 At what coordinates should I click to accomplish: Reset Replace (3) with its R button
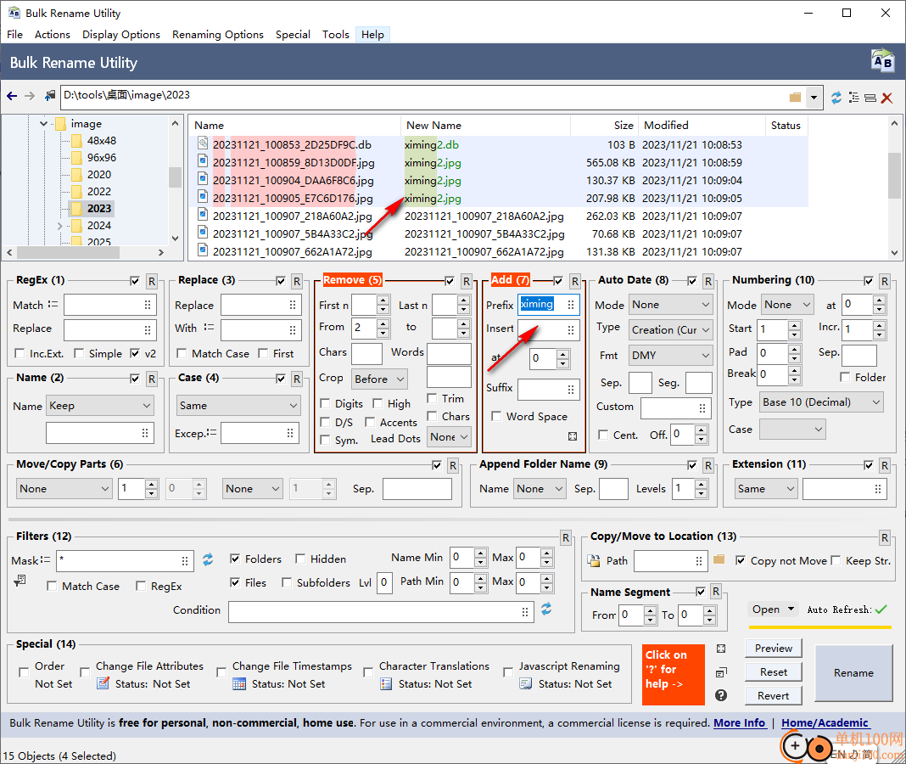point(296,281)
